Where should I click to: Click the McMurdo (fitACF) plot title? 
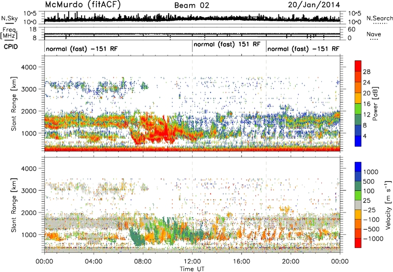pos(83,4)
